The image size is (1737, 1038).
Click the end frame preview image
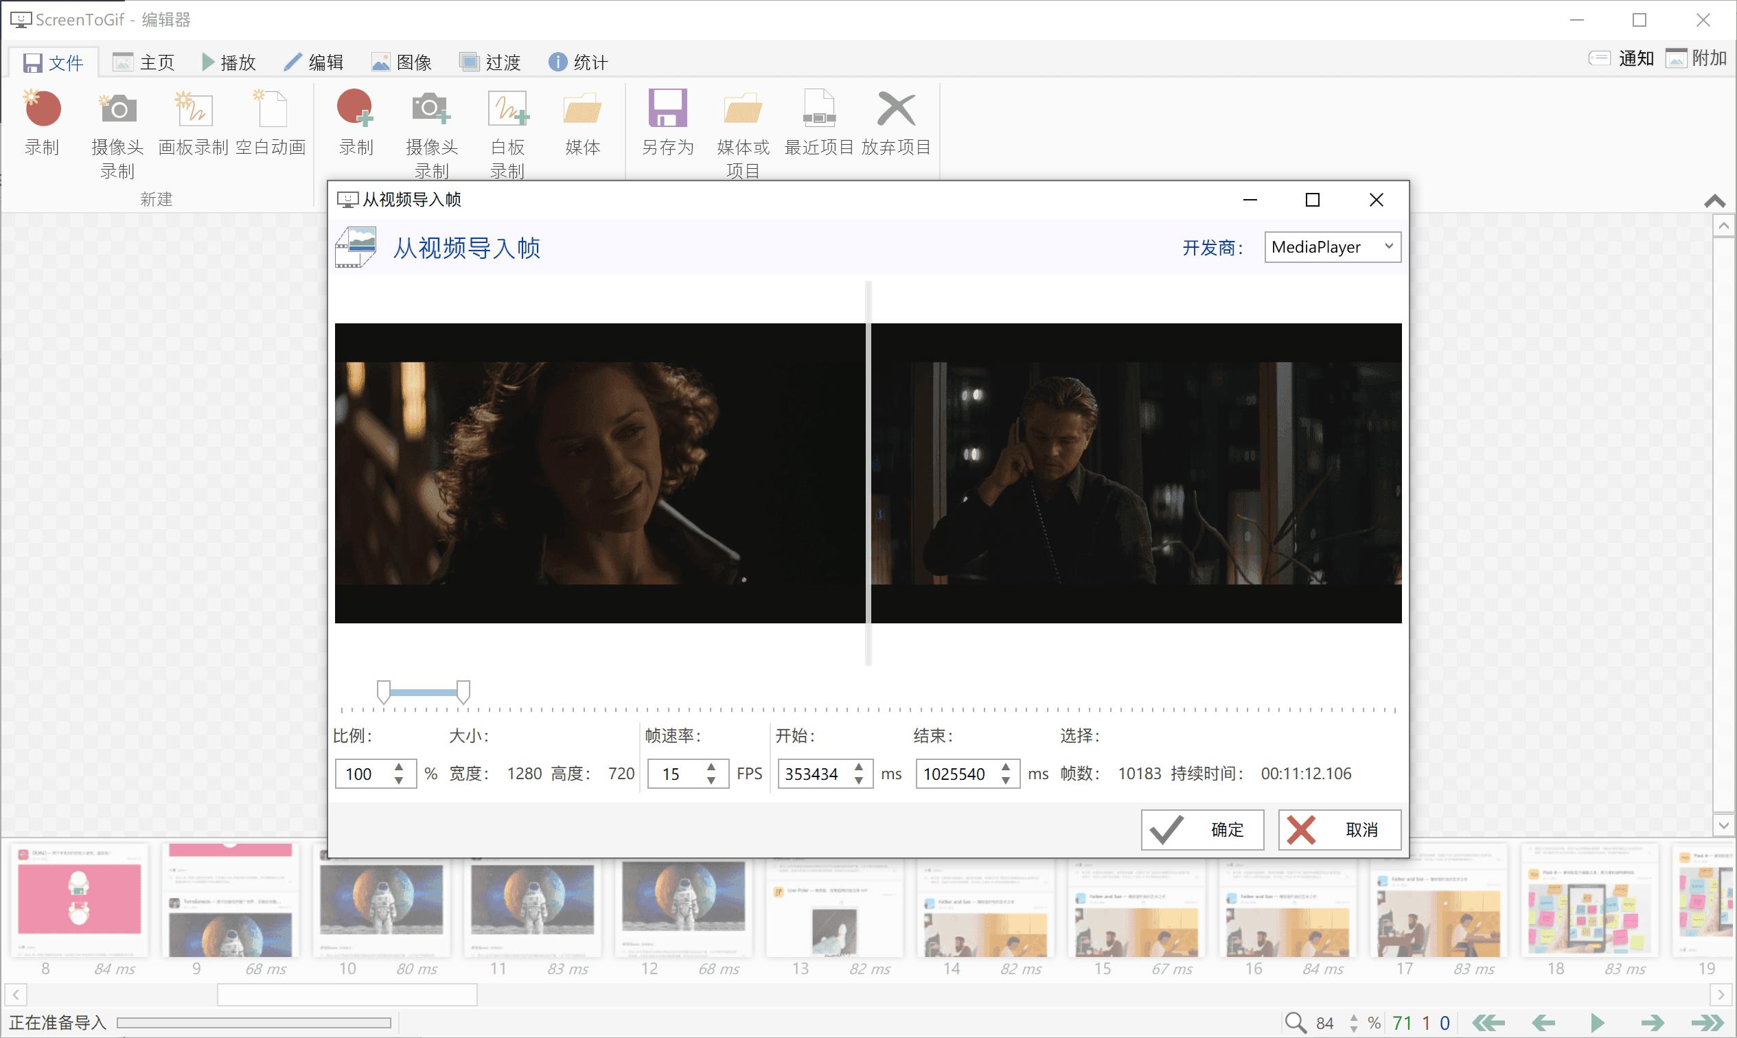(1136, 473)
